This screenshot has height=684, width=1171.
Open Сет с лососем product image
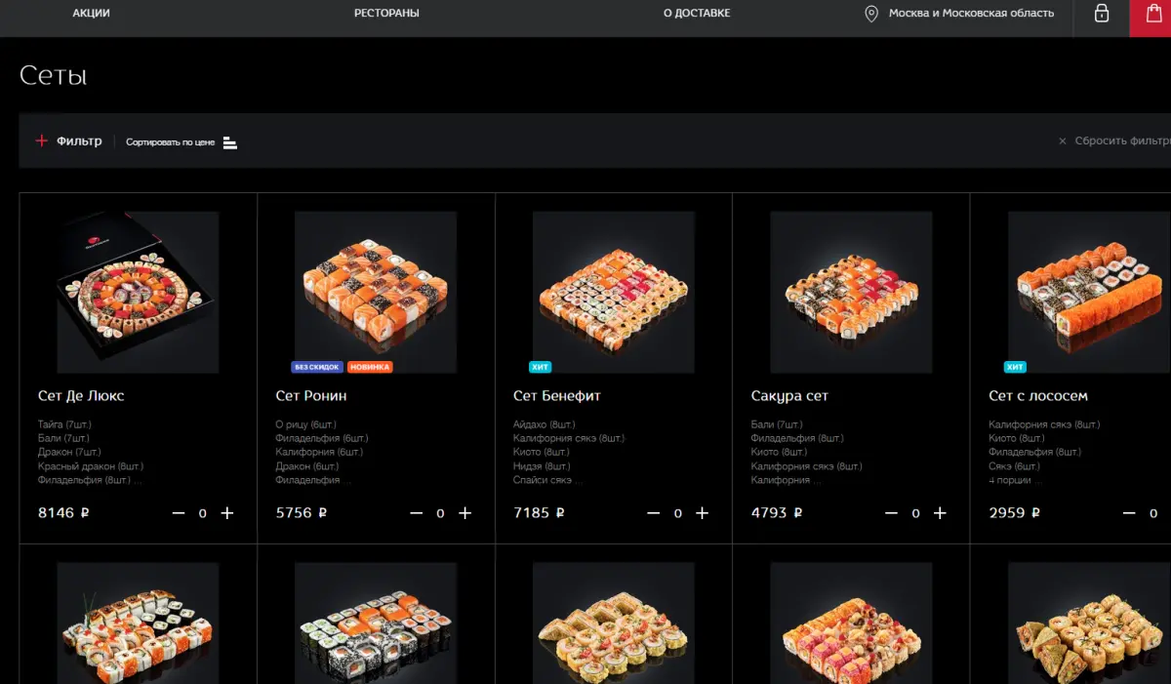coord(1089,293)
